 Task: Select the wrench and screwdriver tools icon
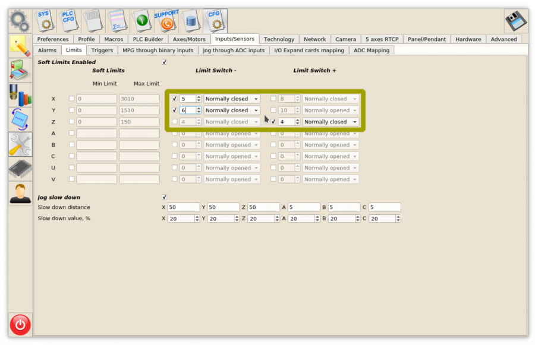pos(20,144)
